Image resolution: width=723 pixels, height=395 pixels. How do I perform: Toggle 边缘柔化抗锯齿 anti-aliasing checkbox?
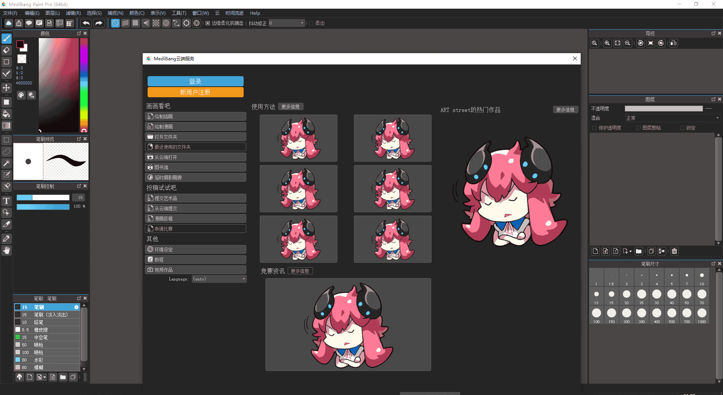tap(207, 23)
